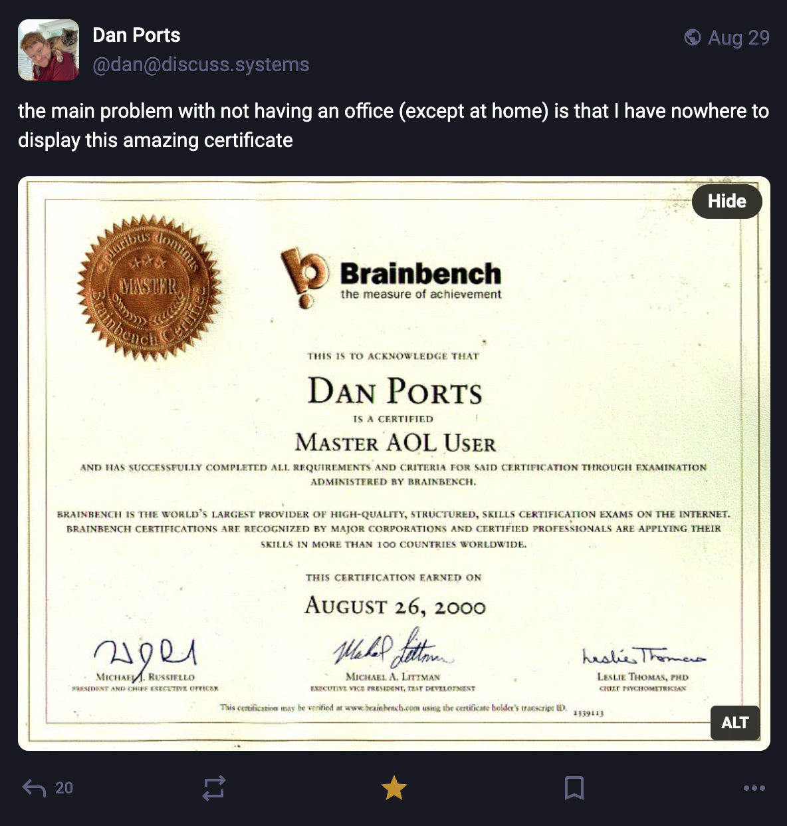Click the globe public visibility icon
This screenshot has width=787, height=826.
pos(693,37)
